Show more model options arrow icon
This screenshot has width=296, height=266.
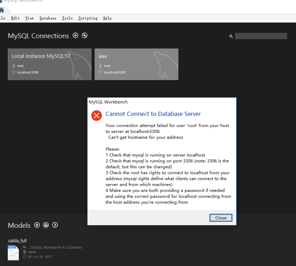(55, 225)
